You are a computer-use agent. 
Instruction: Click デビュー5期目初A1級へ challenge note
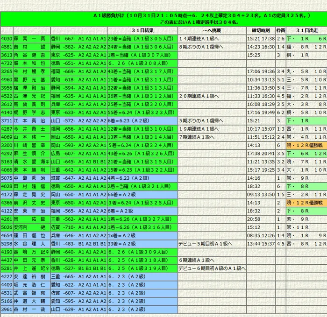click(x=205, y=243)
